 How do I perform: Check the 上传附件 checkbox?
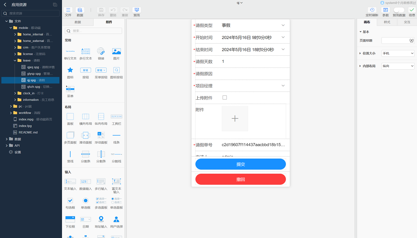coord(225,98)
